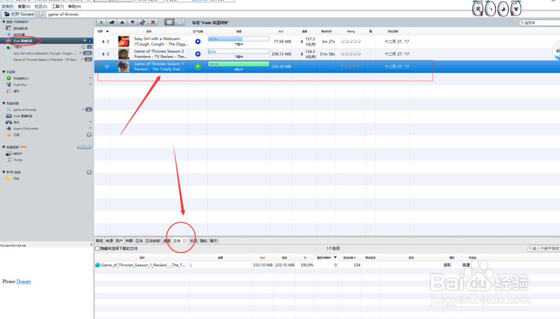Switch to the Privacy tab in bottom panel
This screenshot has width=560, height=319.
[204, 241]
